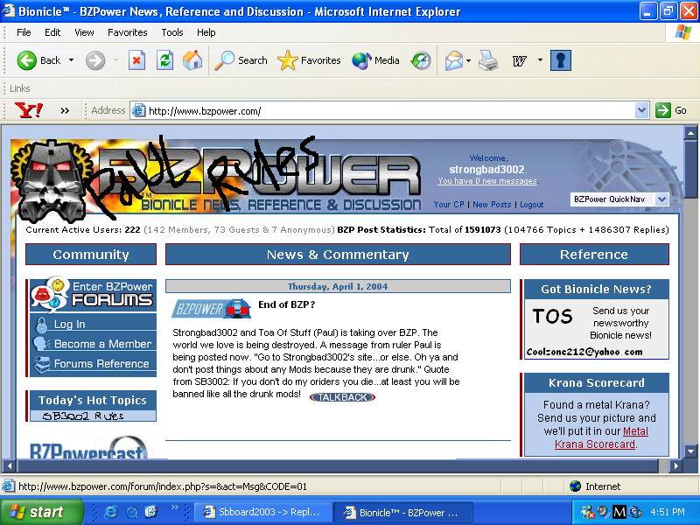This screenshot has height=525, width=700.
Task: Open the Search toolbar button
Action: [241, 60]
